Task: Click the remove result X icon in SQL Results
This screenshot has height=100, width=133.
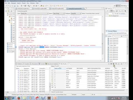Action: 111,64
